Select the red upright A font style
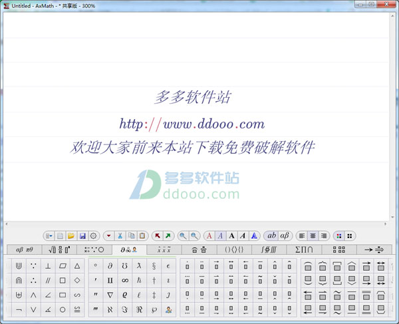 tap(209, 236)
